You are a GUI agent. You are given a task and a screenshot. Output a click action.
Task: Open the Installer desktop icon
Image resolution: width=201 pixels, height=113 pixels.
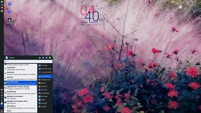[9, 21]
